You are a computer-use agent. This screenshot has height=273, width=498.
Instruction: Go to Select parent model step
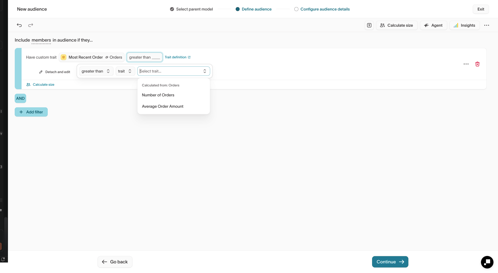point(191,9)
